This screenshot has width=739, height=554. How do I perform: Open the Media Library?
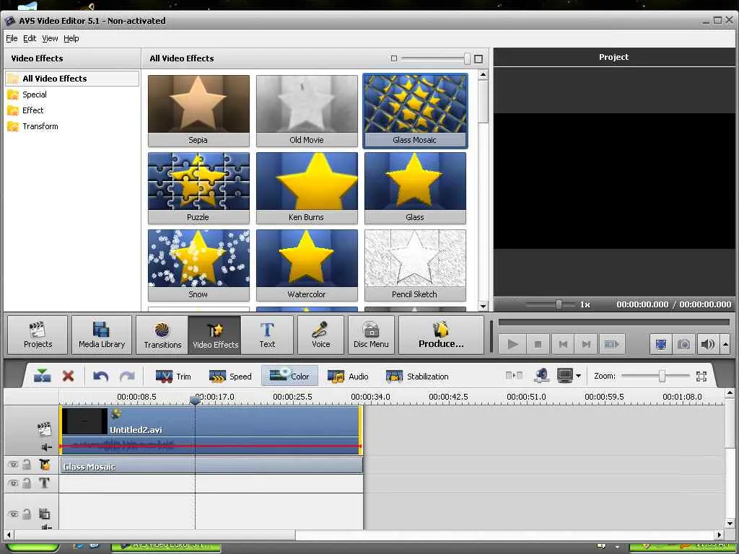102,335
